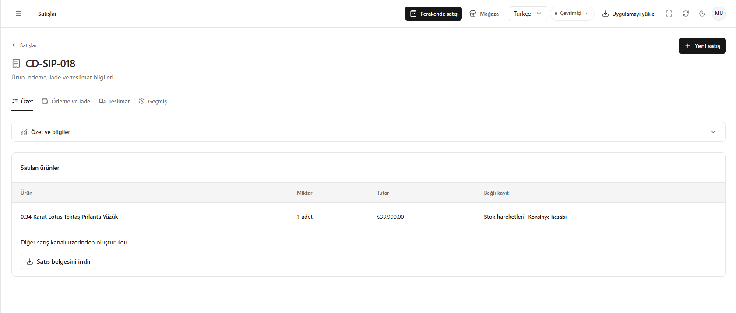
Task: Open the hamburger sidebar menu
Action: (18, 14)
